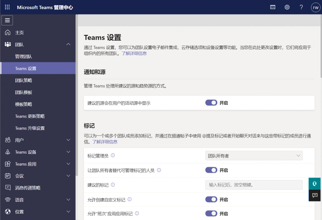322x220 pixels.
Task: Toggle 让团队所有者替代可管理标记的人员 switch
Action: (x=211, y=170)
